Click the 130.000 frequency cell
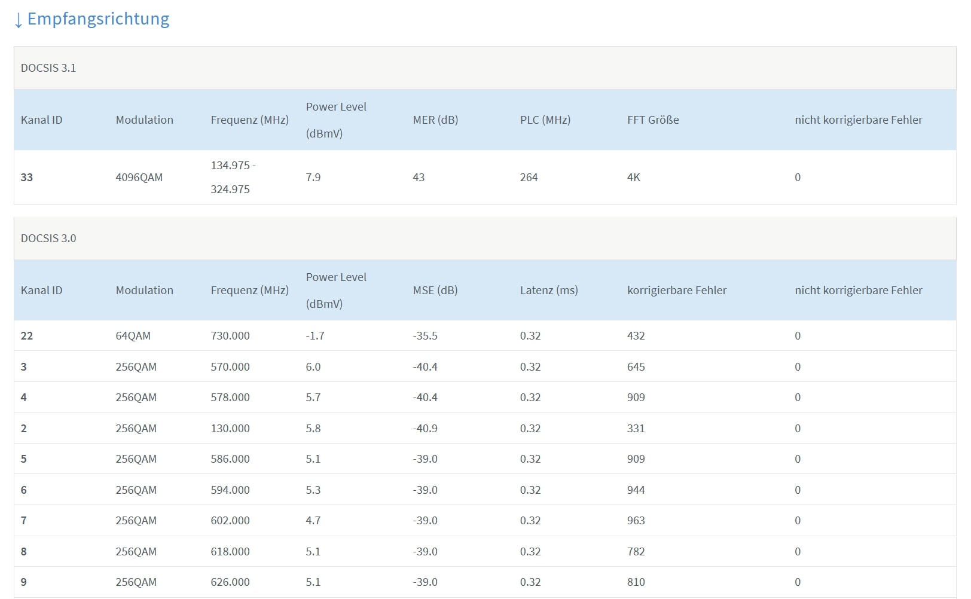The height and width of the screenshot is (599, 971). [230, 429]
